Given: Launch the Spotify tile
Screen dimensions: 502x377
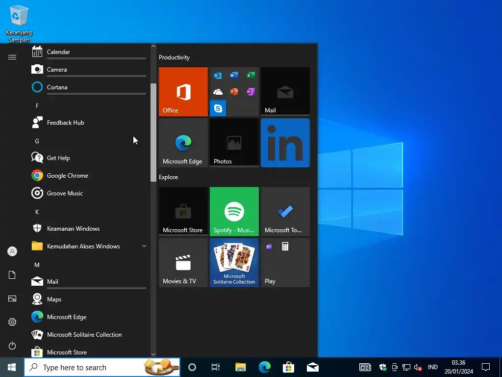Looking at the screenshot, I should click(234, 212).
